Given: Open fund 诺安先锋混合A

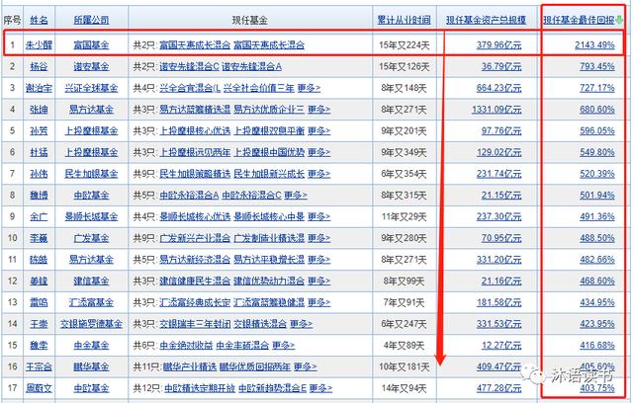Looking at the screenshot, I should pyautogui.click(x=251, y=66).
